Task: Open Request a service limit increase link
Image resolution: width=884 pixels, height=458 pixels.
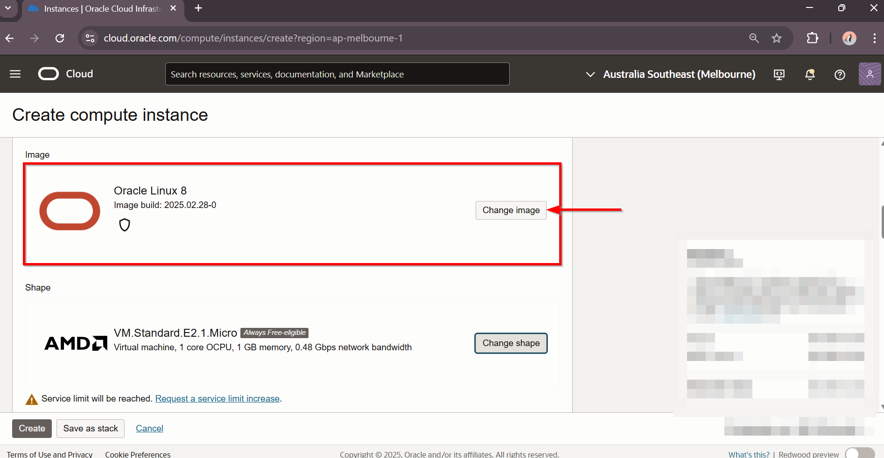Action: click(x=217, y=399)
